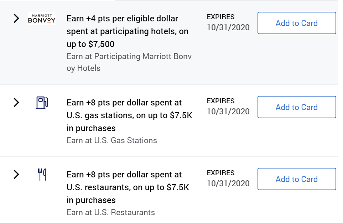
Task: Expand the U.S. gas stations offer chevron
Action: click(x=16, y=103)
